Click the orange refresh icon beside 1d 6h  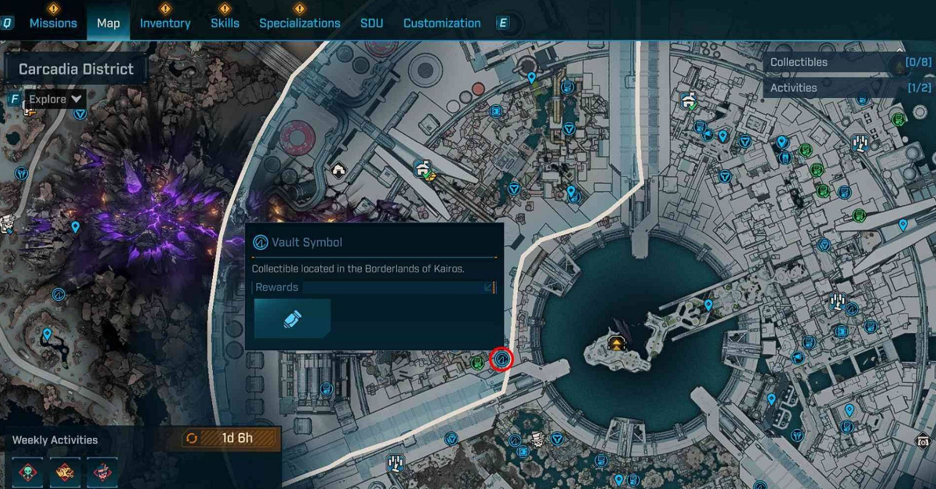[x=192, y=438]
